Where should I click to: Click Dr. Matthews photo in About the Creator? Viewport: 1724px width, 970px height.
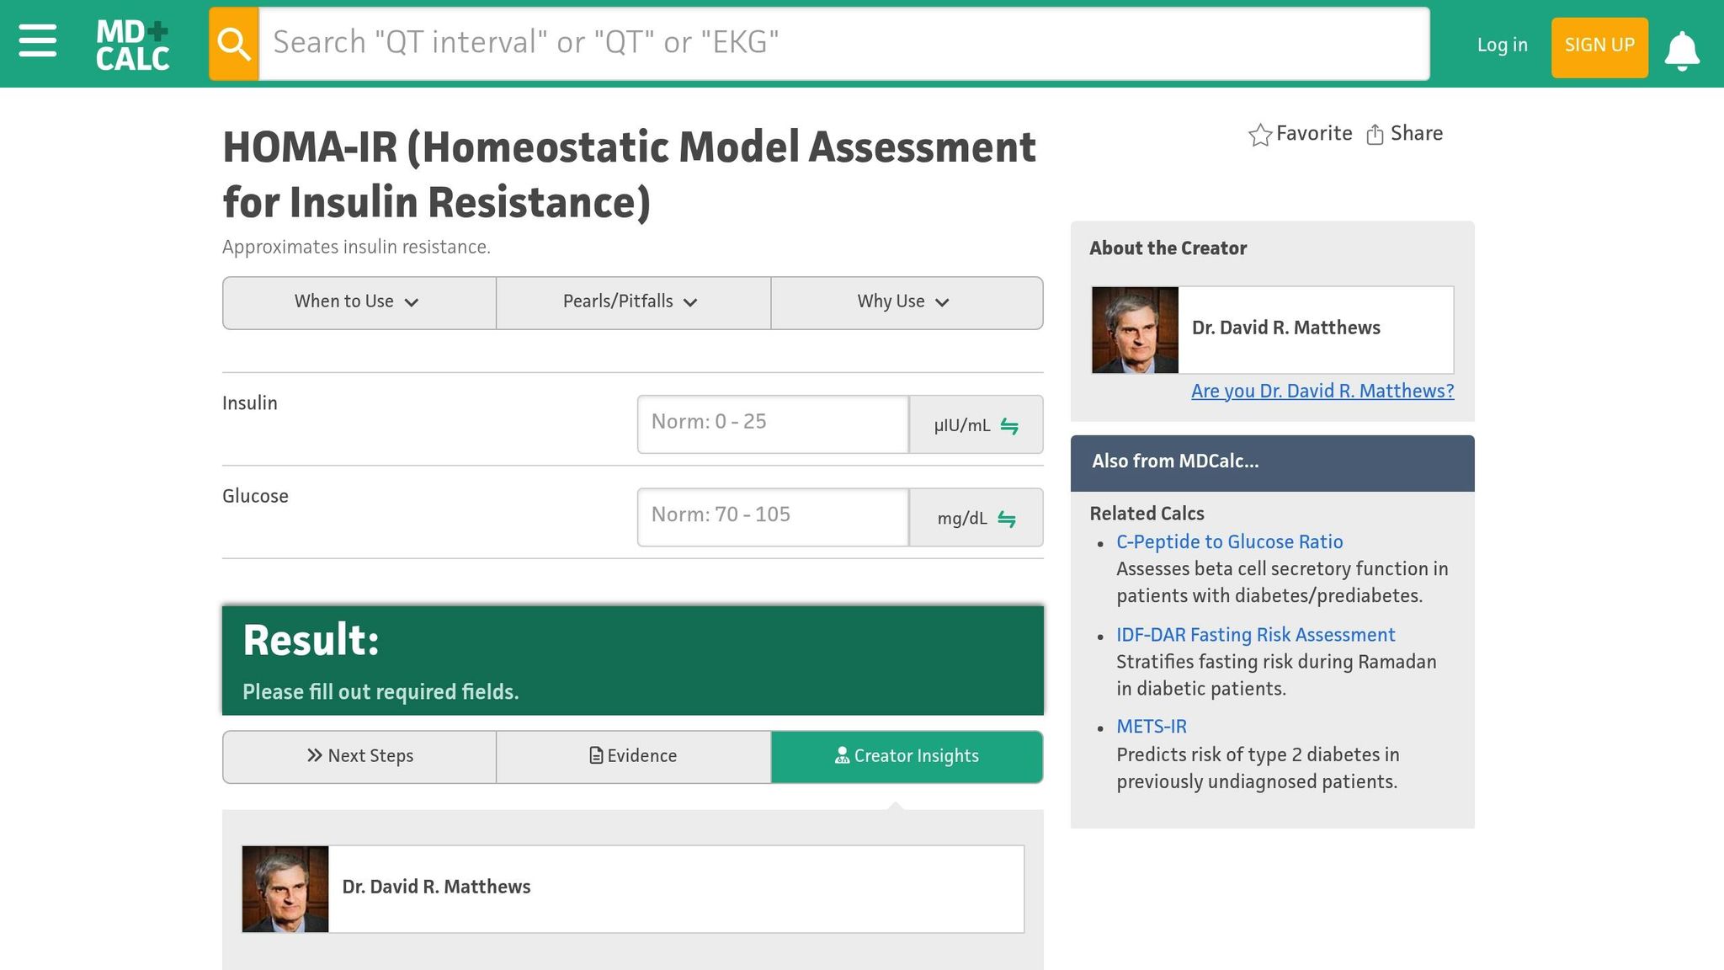tap(1135, 330)
